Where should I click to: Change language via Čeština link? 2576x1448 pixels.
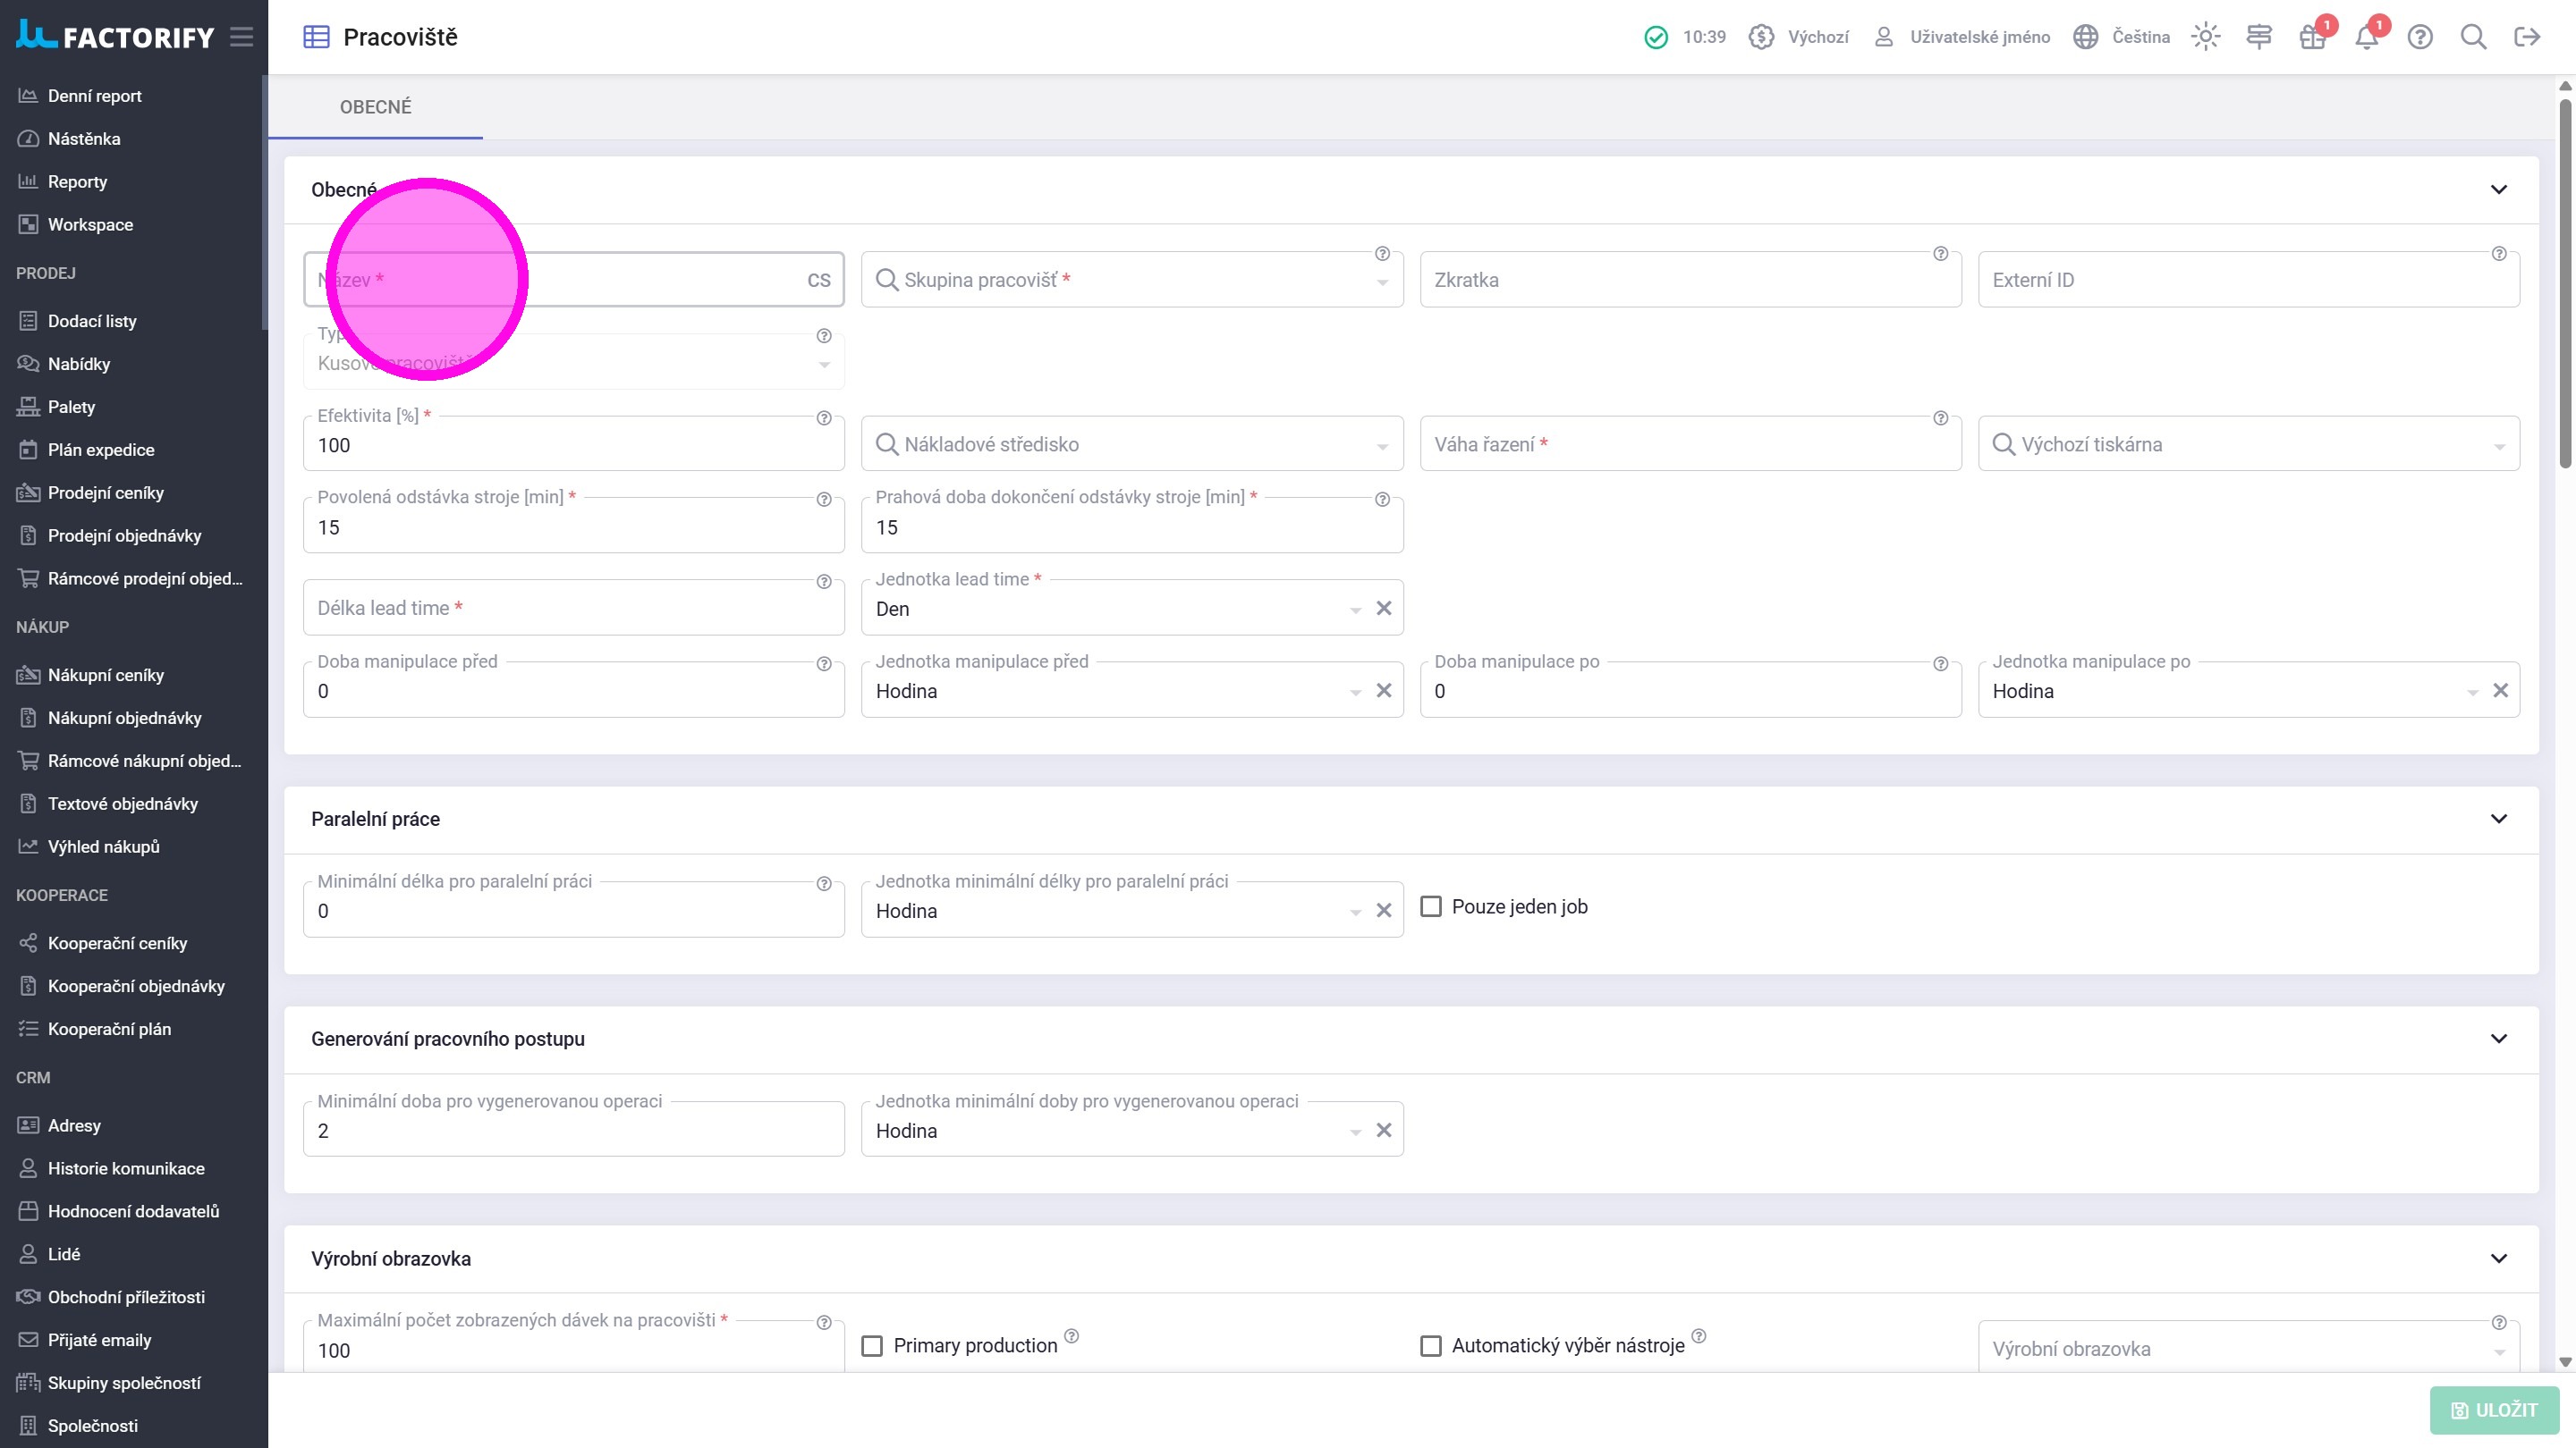[x=2140, y=37]
